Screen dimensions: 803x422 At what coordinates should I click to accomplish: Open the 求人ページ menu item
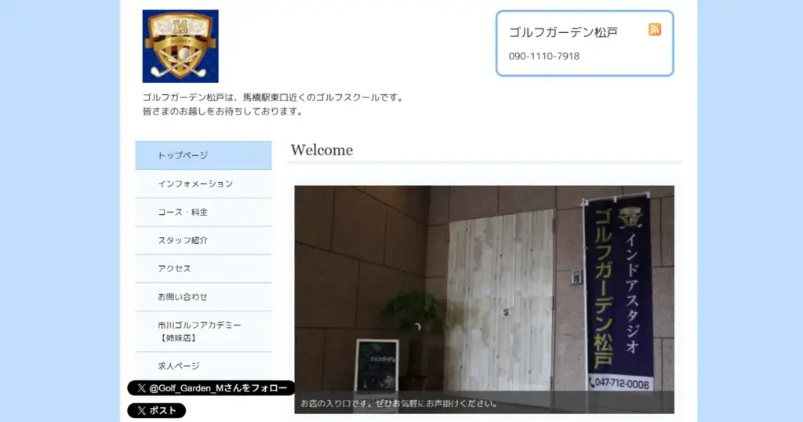[x=203, y=366]
